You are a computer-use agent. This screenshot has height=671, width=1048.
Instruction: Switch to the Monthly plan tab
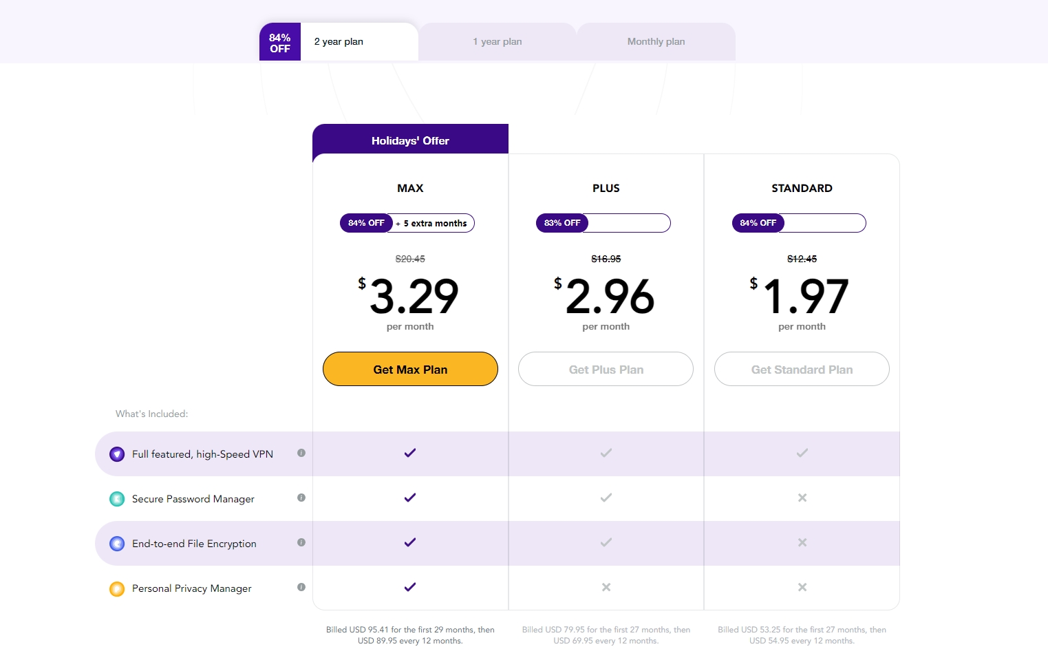pyautogui.click(x=656, y=42)
